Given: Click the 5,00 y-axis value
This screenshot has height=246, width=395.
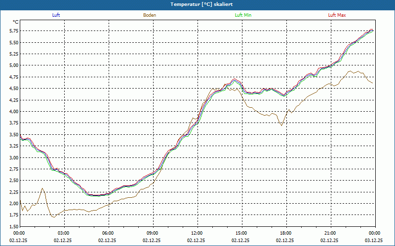Looking at the screenshot, I should pyautogui.click(x=14, y=65).
